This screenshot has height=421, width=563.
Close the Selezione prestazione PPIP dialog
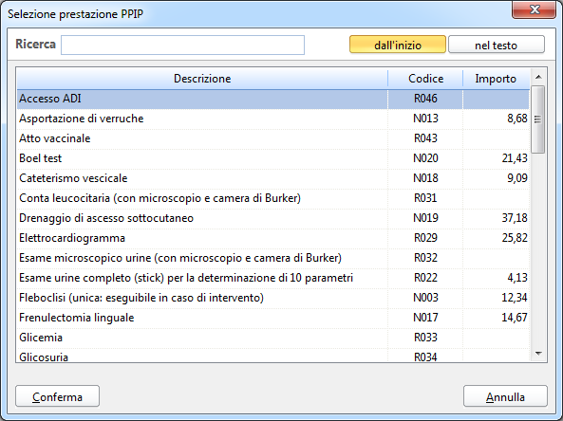click(534, 9)
